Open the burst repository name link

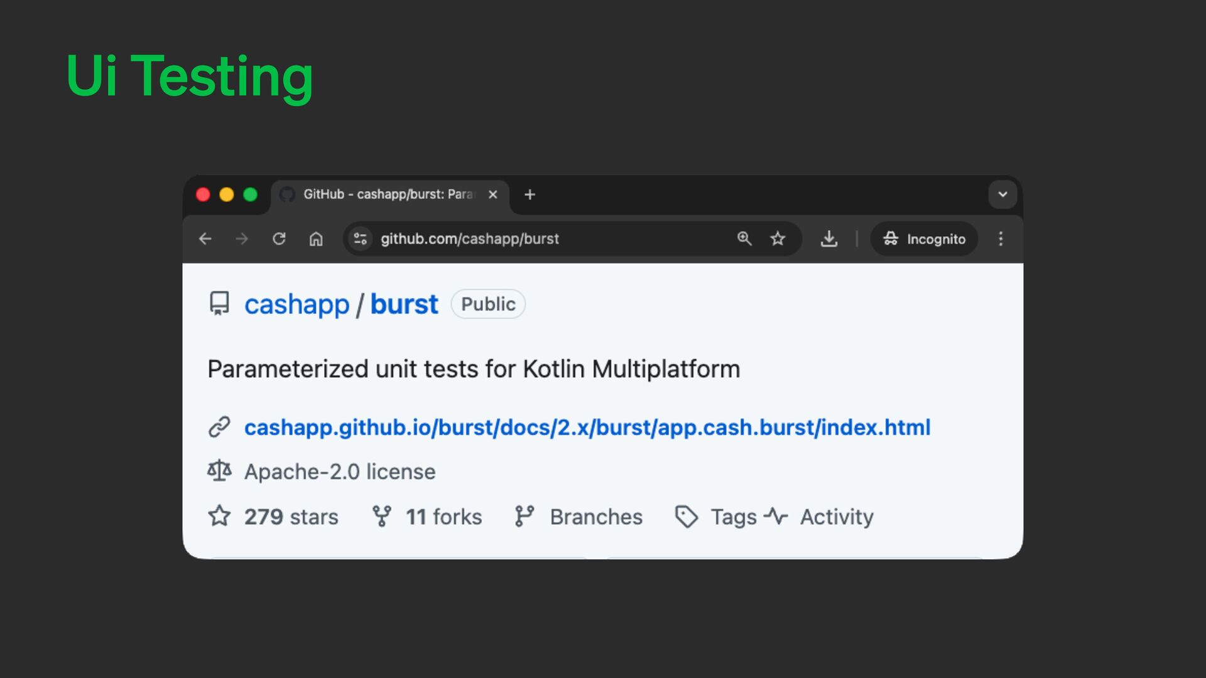click(404, 304)
